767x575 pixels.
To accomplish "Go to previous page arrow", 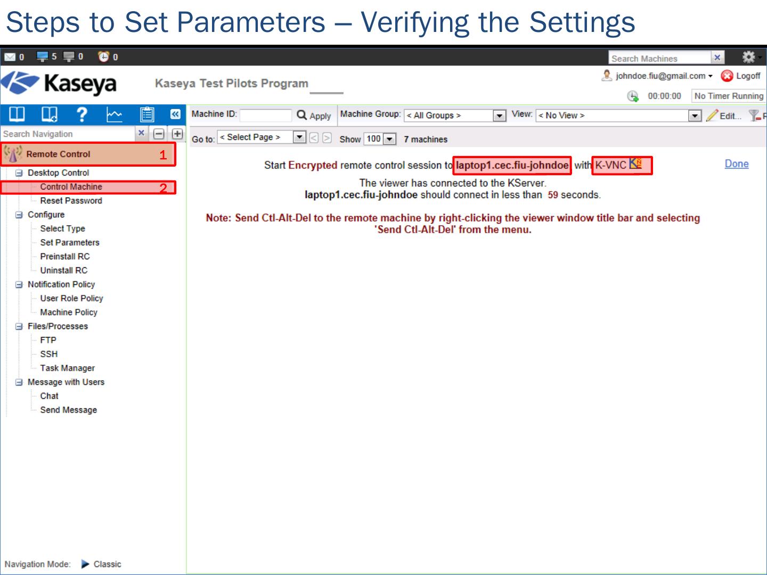I will coord(314,138).
